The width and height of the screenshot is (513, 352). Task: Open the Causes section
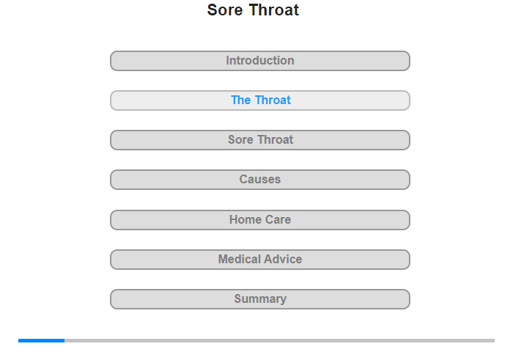260,180
